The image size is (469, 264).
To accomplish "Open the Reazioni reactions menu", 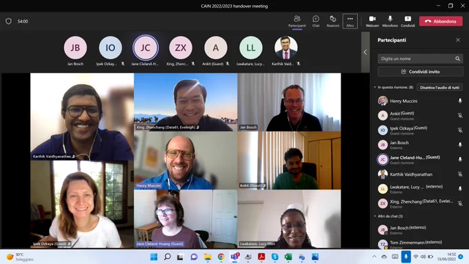I will [332, 21].
